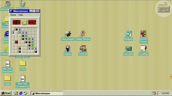This screenshot has width=172, height=96.
Task: Select the FreeCell desktop icon
Action: [x=83, y=50]
